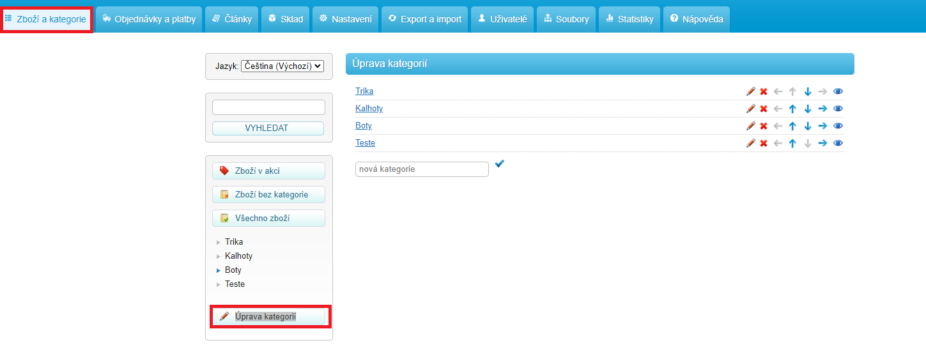Show Zboží v akci products
The image size is (926, 345).
pos(268,171)
